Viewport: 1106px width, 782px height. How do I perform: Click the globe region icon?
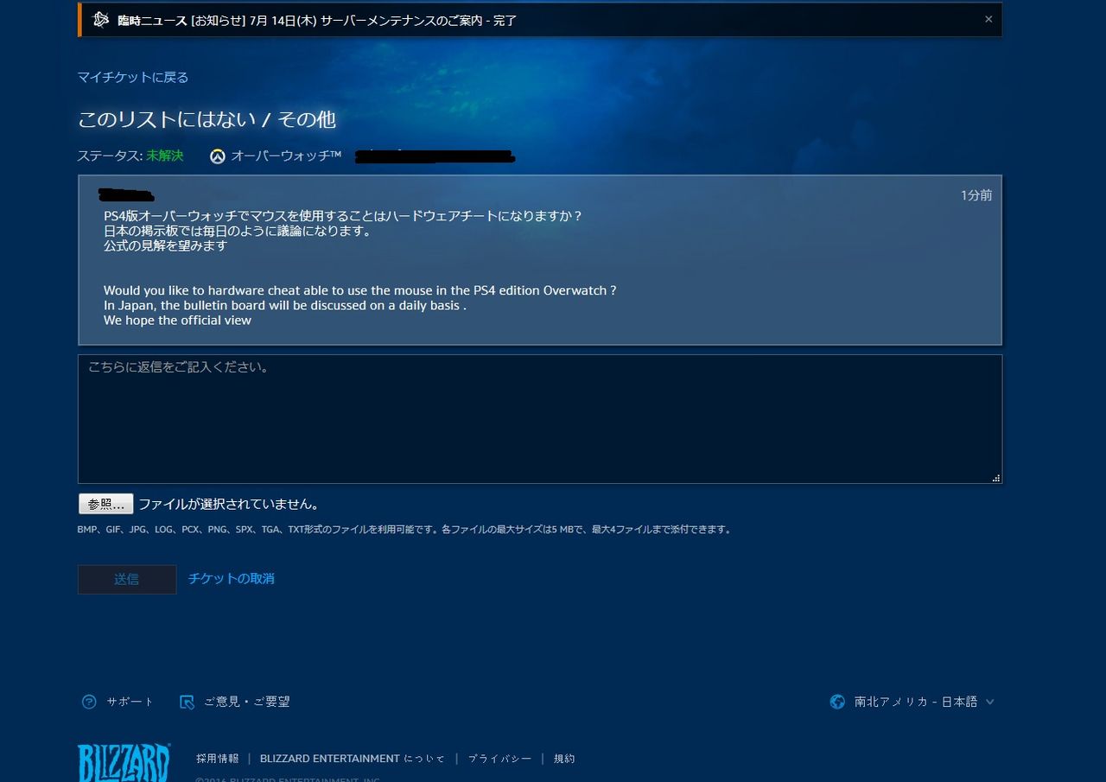(836, 702)
